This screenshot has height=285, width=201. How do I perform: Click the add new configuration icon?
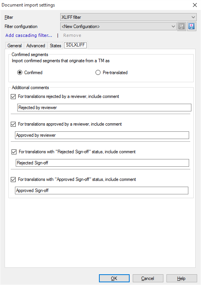[x=191, y=27]
